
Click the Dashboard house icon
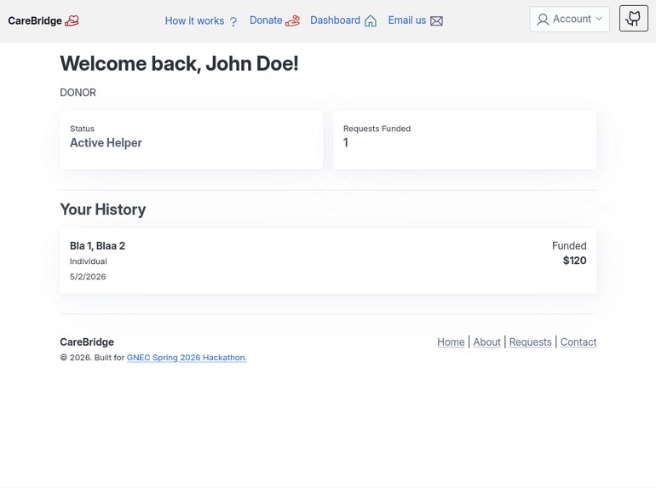coord(371,21)
